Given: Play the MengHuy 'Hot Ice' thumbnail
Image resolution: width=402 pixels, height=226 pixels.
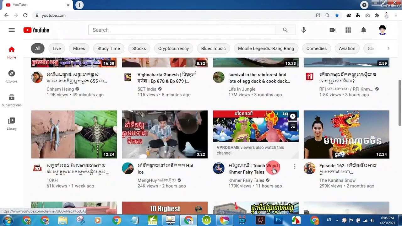Looking at the screenshot, I should [165, 134].
